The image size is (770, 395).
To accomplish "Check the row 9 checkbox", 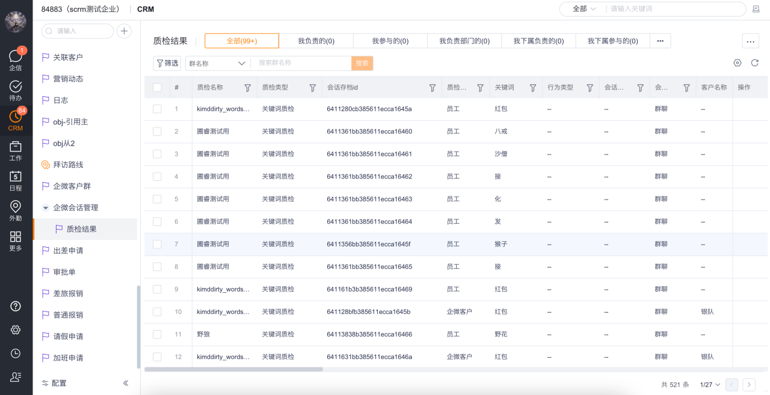I will pos(157,289).
